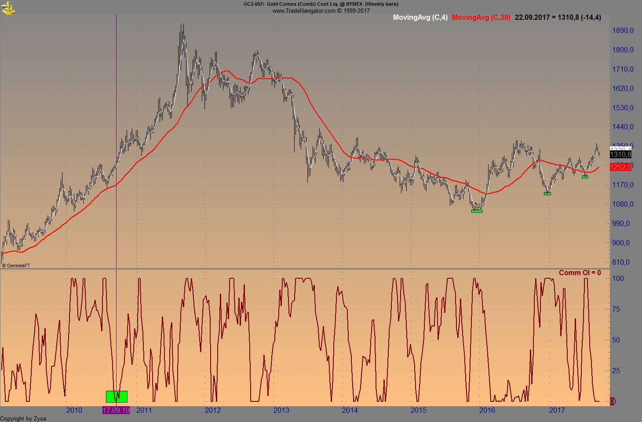Select the red MovingAvg (C,39) study label
This screenshot has width=642, height=422.
pyautogui.click(x=482, y=18)
